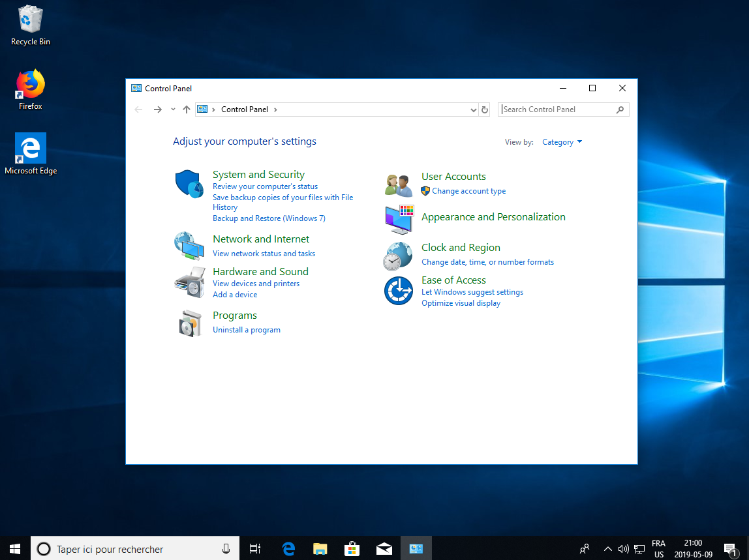Click the Control Panel breadcrumb in address bar
749x560 pixels.
(x=245, y=110)
